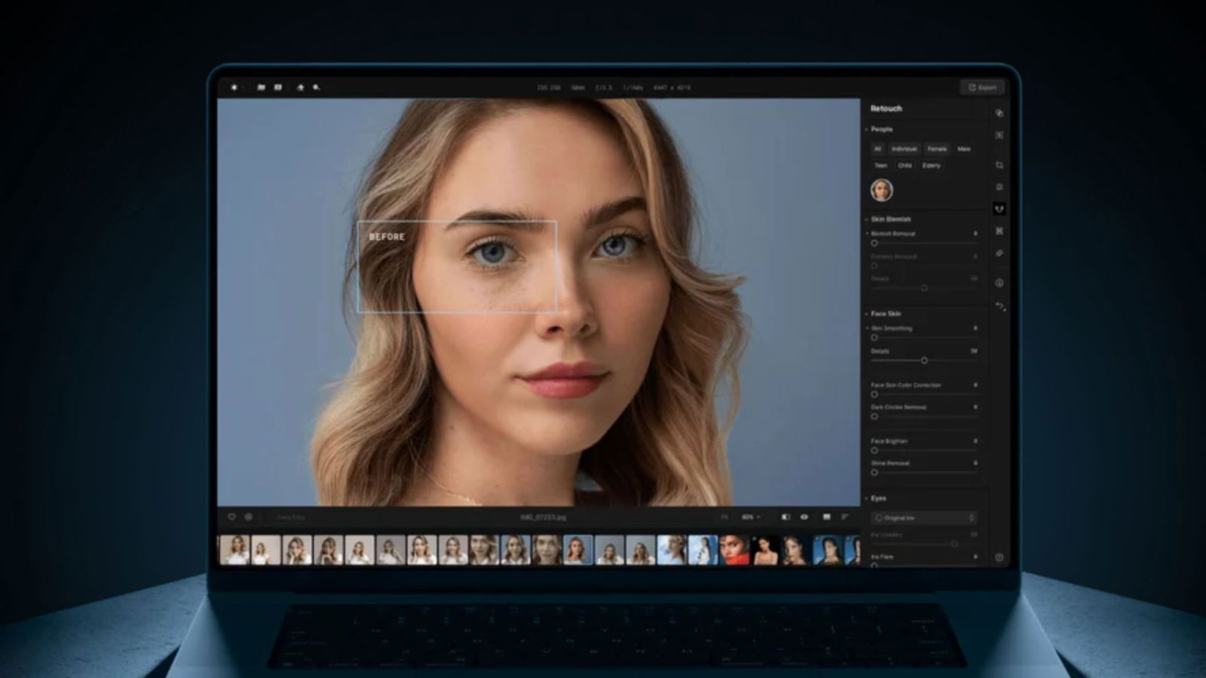Open the before/after split view icon
This screenshot has width=1206, height=678.
tap(786, 517)
